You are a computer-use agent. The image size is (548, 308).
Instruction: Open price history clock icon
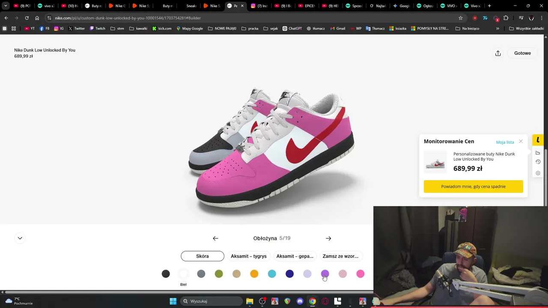(538, 162)
